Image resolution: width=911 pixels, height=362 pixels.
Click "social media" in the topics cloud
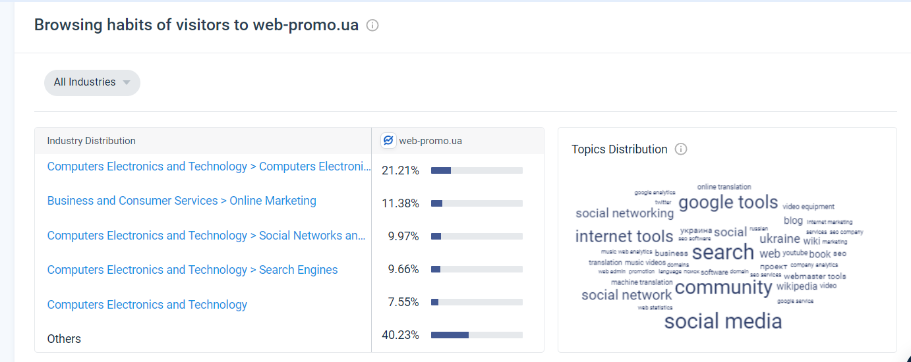point(722,321)
